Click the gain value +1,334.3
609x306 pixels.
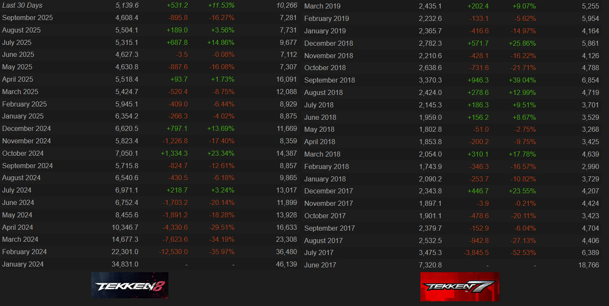coord(174,153)
